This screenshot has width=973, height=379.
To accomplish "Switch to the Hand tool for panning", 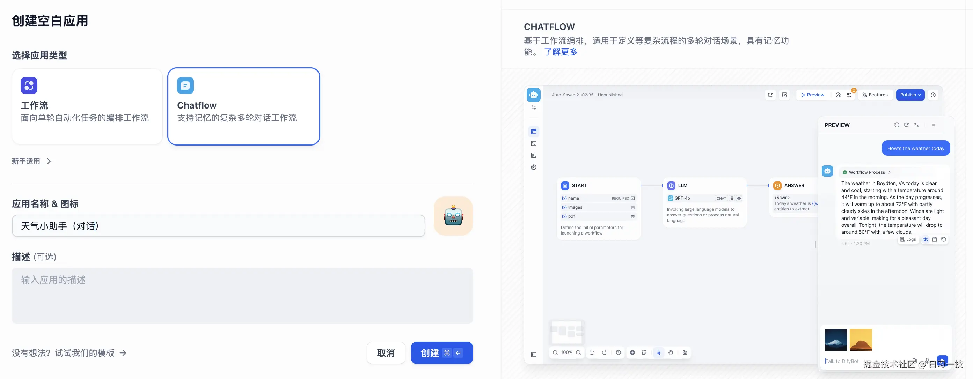I will click(x=671, y=352).
